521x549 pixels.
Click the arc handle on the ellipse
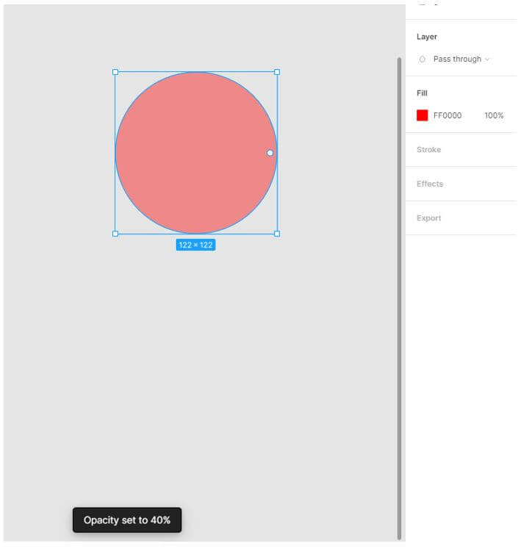[270, 153]
